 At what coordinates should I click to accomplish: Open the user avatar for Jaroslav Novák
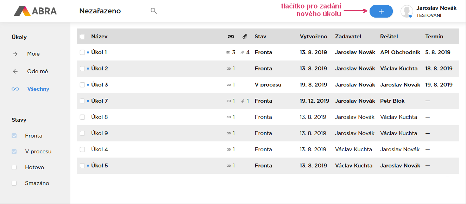[x=407, y=11]
